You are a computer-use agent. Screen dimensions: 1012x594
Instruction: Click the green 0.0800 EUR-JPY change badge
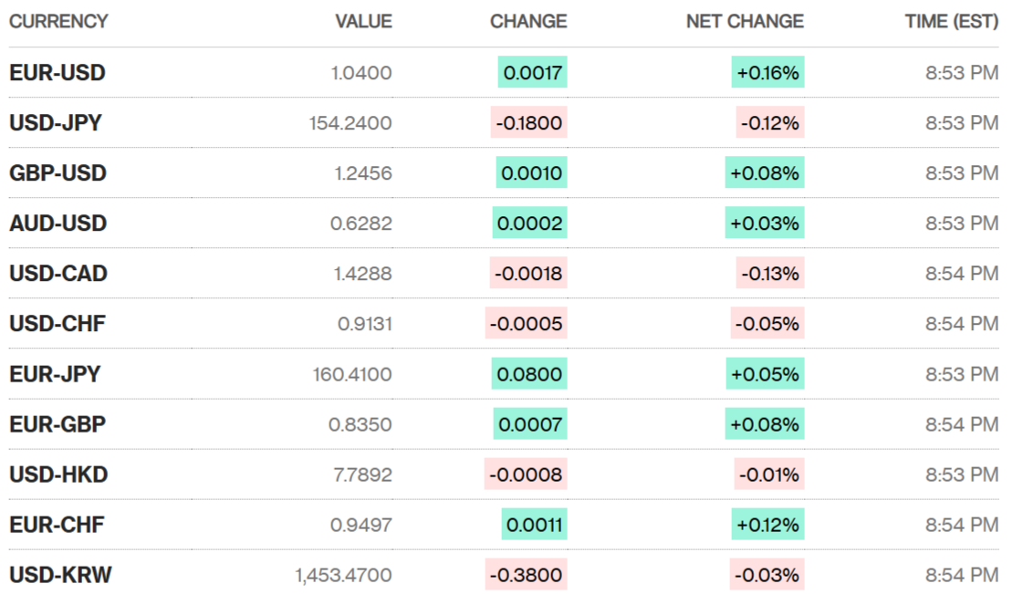[x=529, y=374]
